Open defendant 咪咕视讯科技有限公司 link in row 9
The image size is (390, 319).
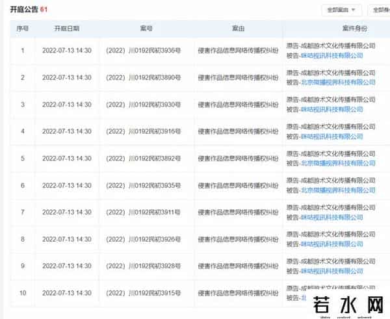click(x=331, y=272)
